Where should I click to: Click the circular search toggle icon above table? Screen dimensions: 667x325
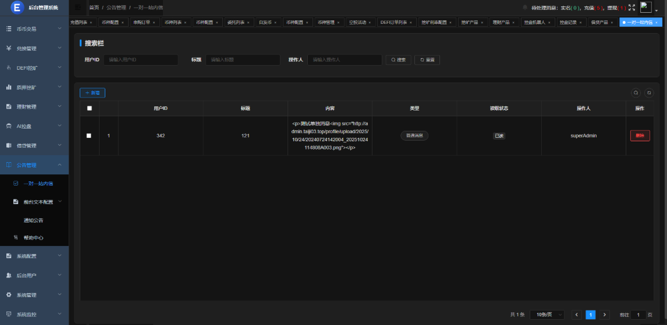click(636, 92)
